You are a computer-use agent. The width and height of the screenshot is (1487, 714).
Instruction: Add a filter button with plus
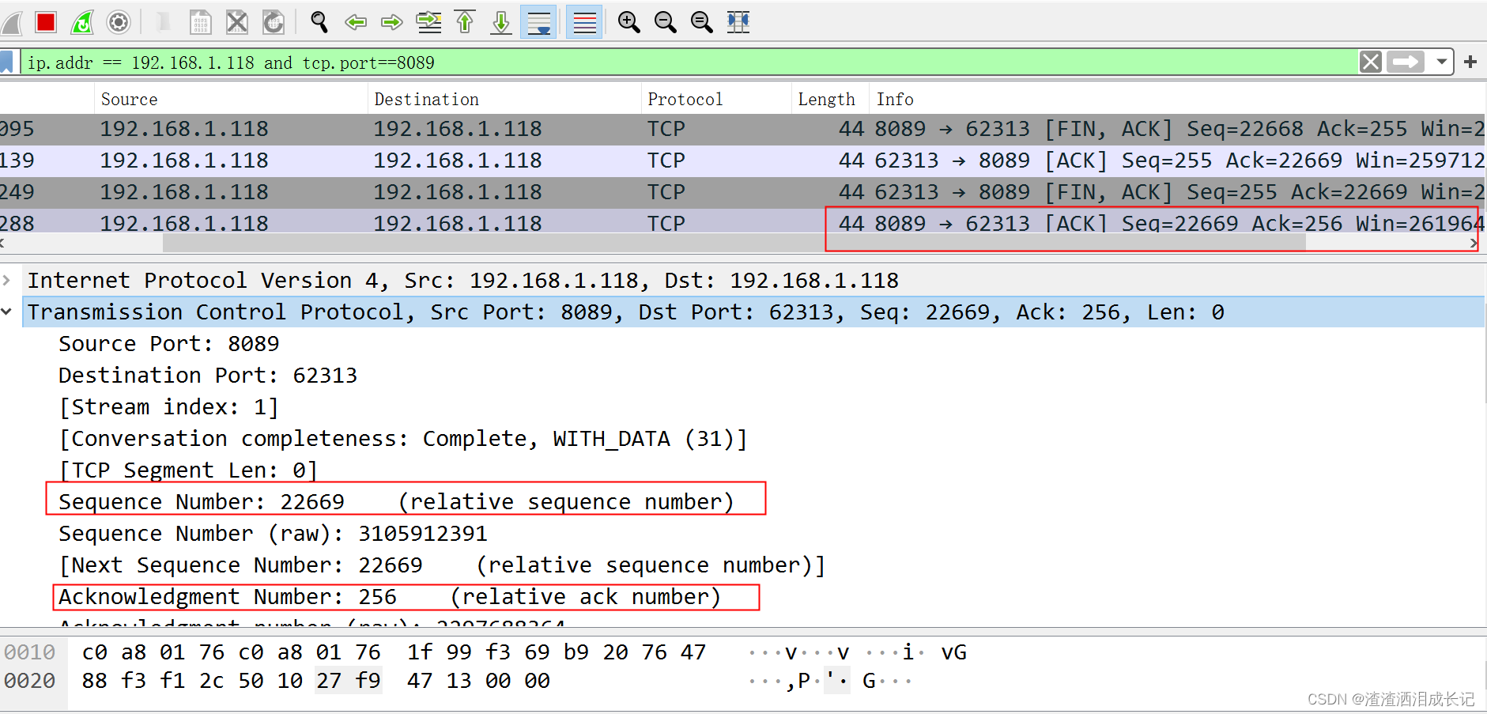pos(1470,62)
